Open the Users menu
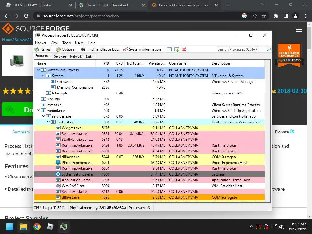This screenshot has width=312, height=234. (x=79, y=43)
